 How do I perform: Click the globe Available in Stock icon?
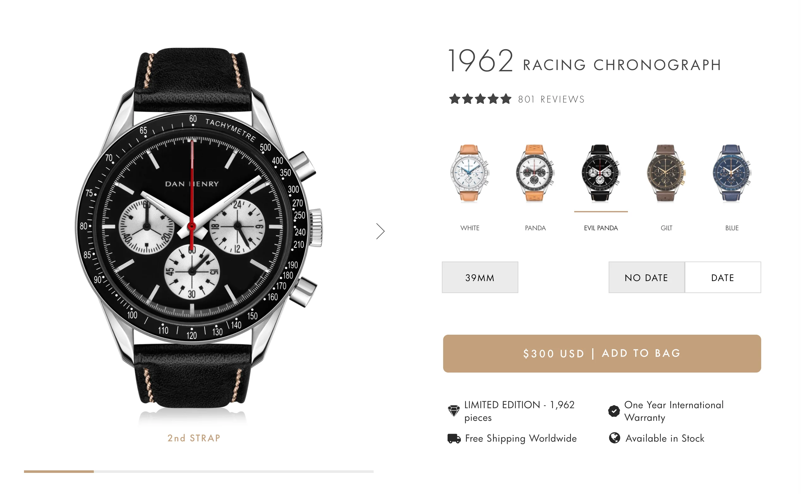click(614, 438)
